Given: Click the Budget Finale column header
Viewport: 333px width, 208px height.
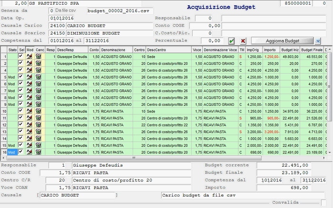Looking at the screenshot, I should tap(312, 50).
